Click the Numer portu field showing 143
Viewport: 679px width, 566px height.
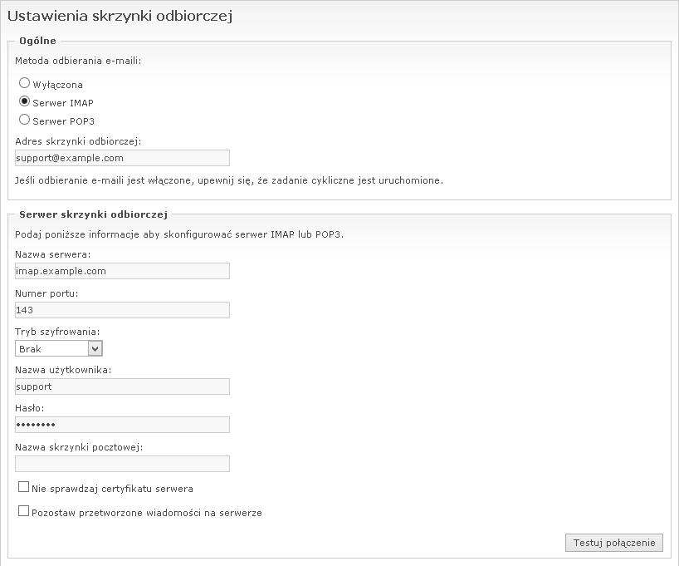point(122,310)
